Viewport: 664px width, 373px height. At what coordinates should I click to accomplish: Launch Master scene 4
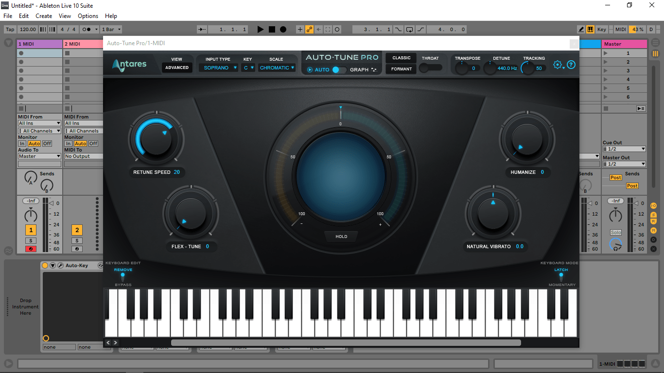(x=605, y=80)
